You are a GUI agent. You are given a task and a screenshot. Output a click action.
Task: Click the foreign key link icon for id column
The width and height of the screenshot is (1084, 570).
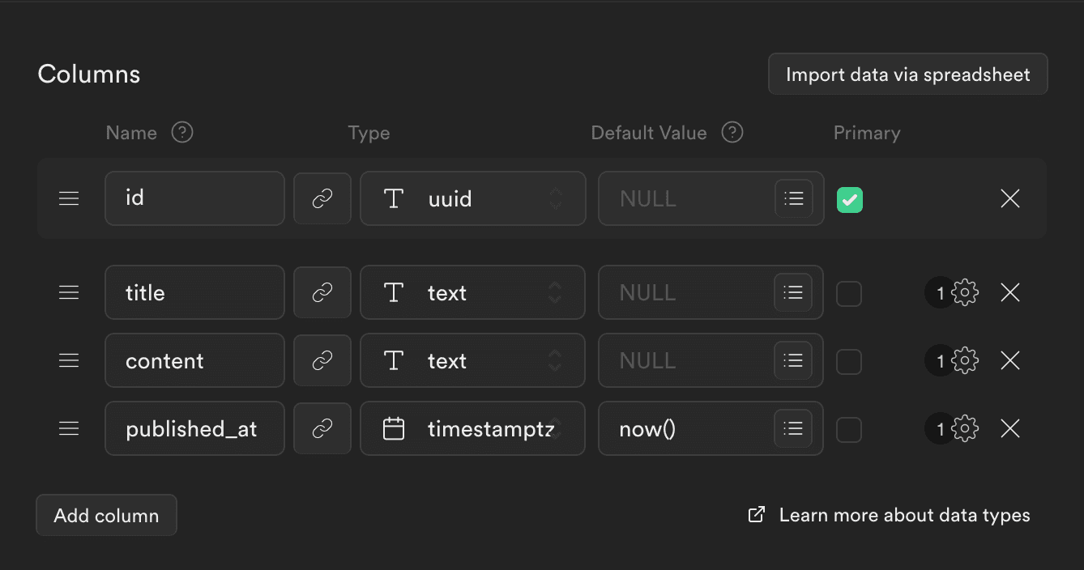point(322,198)
